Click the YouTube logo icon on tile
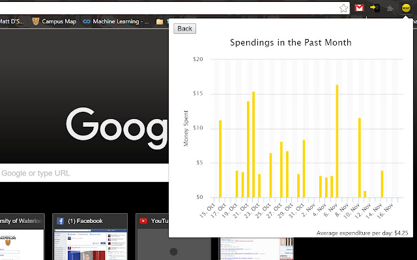 (143, 221)
